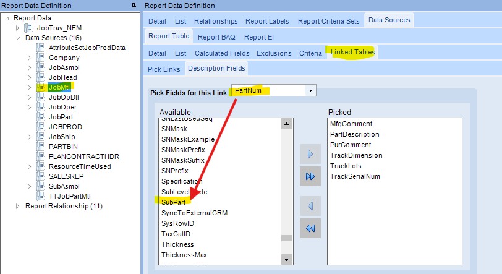Click the Available list scrollbar thumb
This screenshot has height=274, width=502.
point(286,238)
